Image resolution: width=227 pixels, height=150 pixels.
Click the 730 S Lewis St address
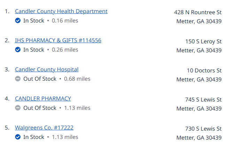point(203,129)
